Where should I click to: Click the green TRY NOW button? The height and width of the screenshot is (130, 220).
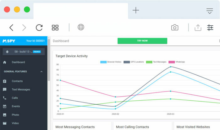click(142, 41)
